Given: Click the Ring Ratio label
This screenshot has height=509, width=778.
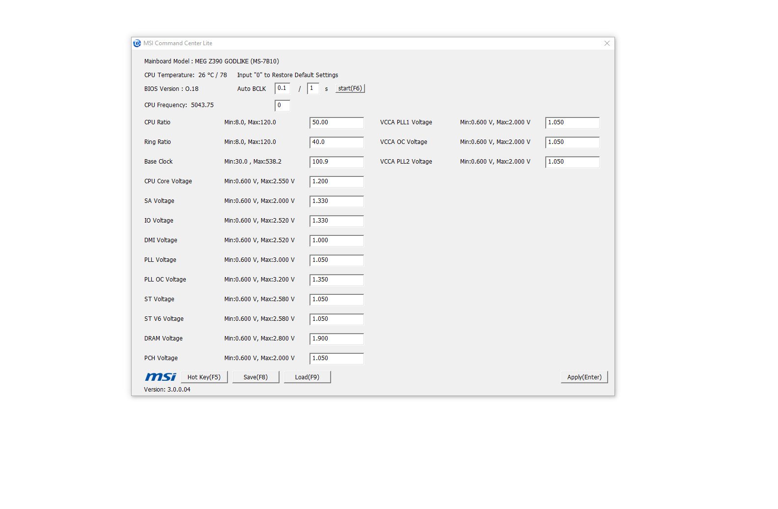Looking at the screenshot, I should [158, 142].
